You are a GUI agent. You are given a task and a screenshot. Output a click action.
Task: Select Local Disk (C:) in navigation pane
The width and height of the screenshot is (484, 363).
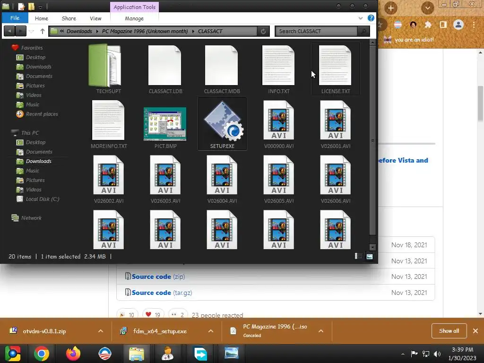tap(42, 199)
